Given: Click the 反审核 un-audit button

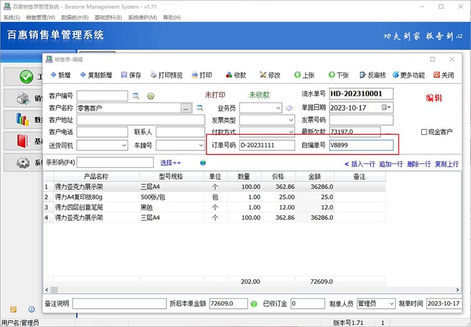Looking at the screenshot, I should pyautogui.click(x=373, y=75).
